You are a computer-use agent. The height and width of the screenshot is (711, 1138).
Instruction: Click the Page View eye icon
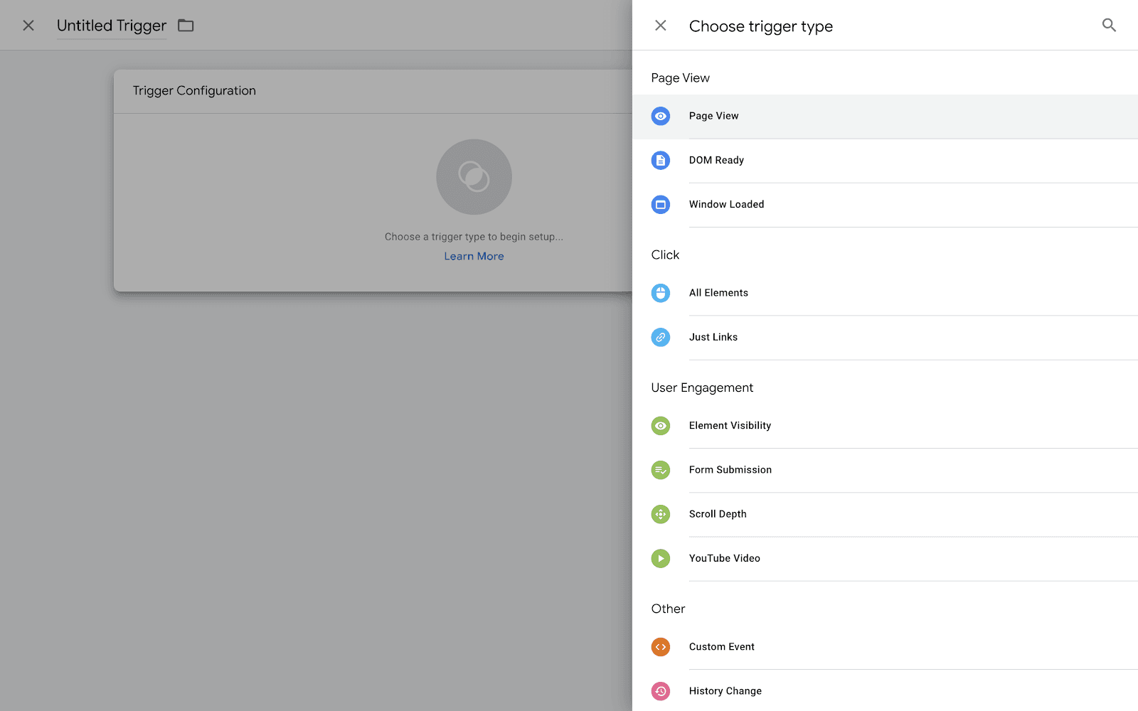tap(661, 116)
